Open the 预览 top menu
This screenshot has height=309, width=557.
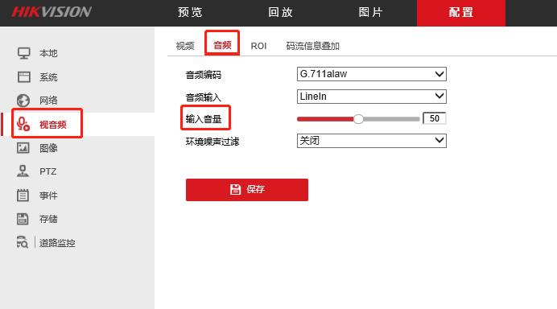pyautogui.click(x=190, y=12)
